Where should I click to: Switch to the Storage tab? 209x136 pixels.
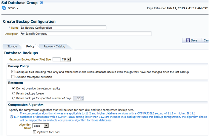pos(12,47)
